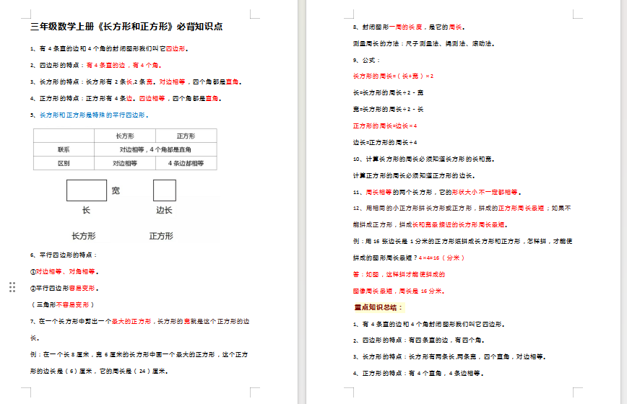
Task: Select the 长方形 table header cell
Action: pyautogui.click(x=124, y=136)
